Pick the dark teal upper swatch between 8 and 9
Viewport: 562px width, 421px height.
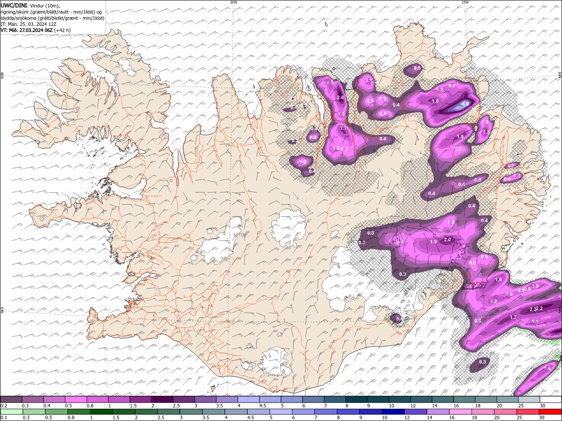tap(356, 400)
